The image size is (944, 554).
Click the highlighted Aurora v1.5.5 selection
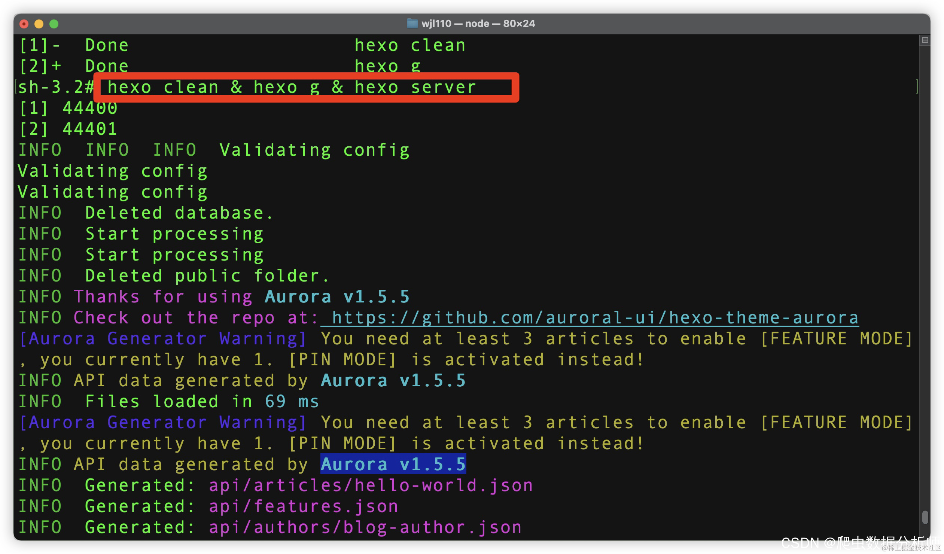tap(393, 465)
